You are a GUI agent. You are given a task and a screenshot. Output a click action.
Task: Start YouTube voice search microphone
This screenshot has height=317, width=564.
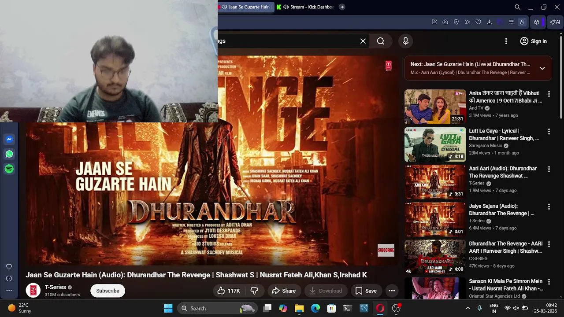[x=406, y=41]
